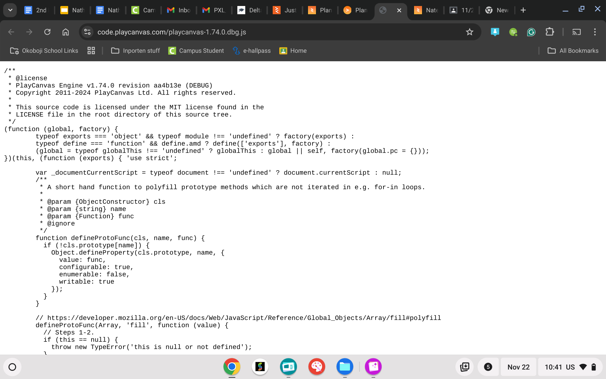Viewport: 606px width, 379px height.
Task: Go forward to next page
Action: tap(29, 32)
